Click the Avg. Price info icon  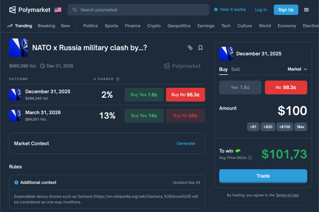click(x=250, y=158)
